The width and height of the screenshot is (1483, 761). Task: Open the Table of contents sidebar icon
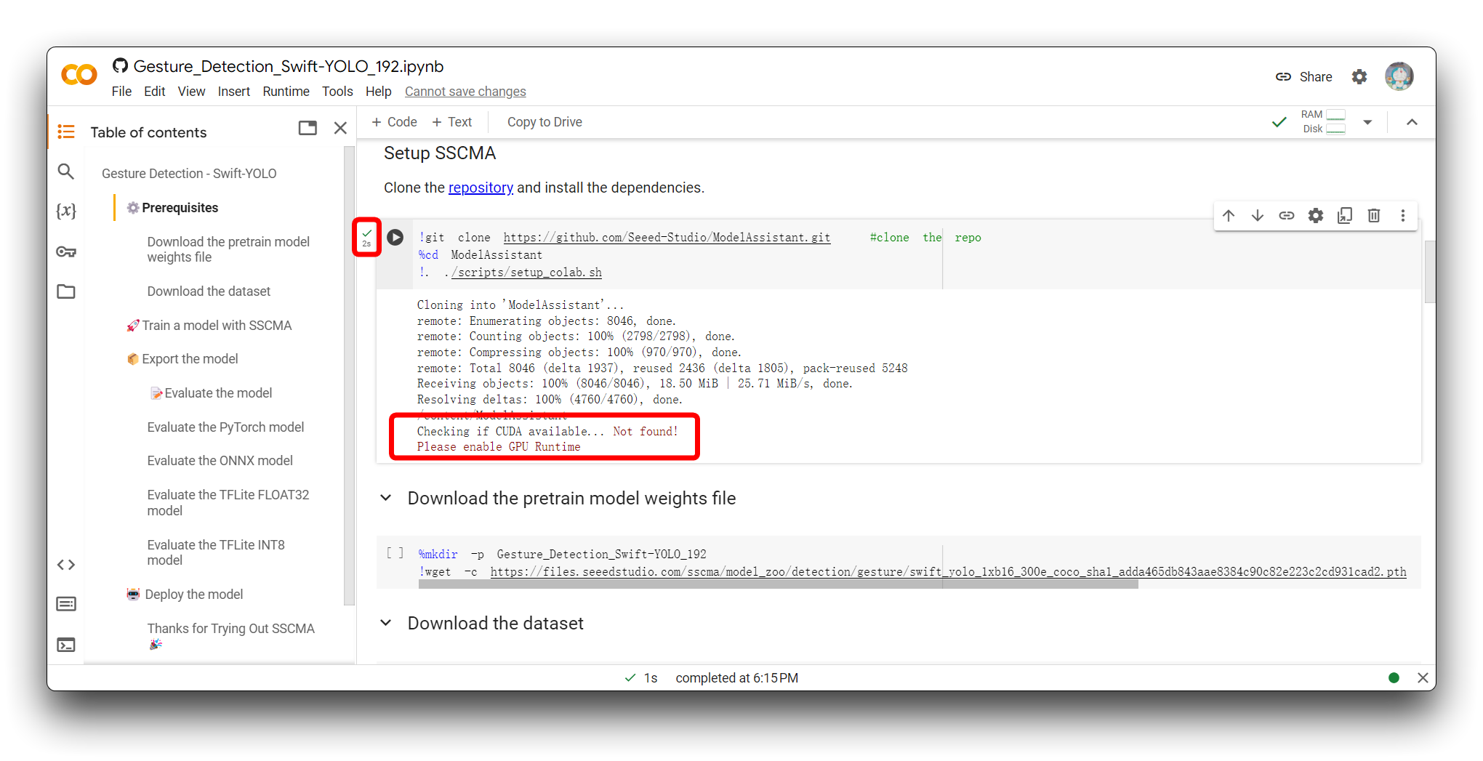click(x=66, y=132)
